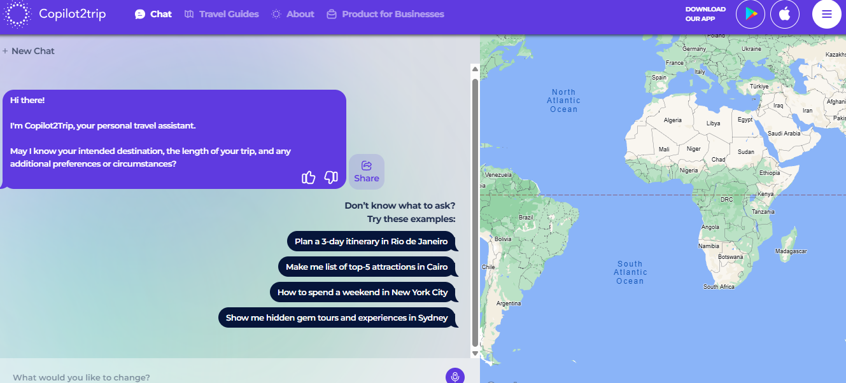Click 'Angola' on the map
Viewport: 846px width, 383px height.
tap(710, 227)
